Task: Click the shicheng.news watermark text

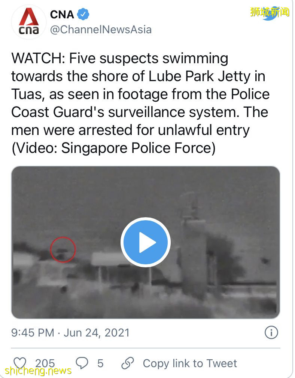Action: point(38,370)
